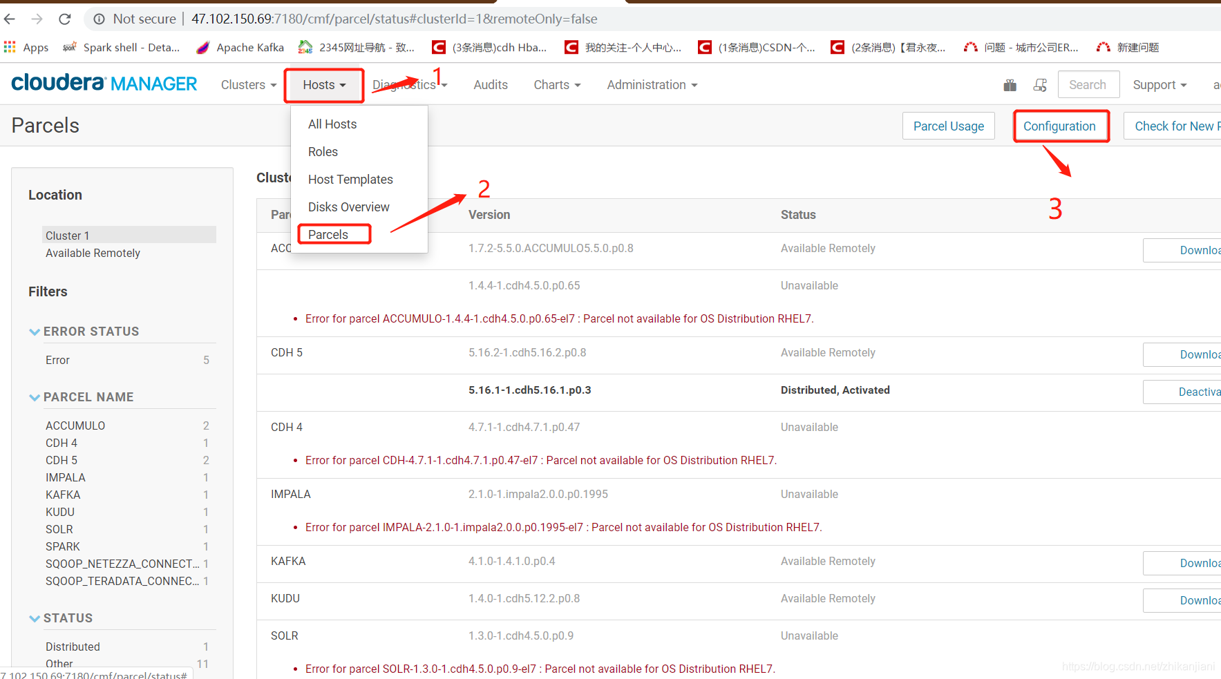Select Roles from Hosts menu

tap(359, 152)
